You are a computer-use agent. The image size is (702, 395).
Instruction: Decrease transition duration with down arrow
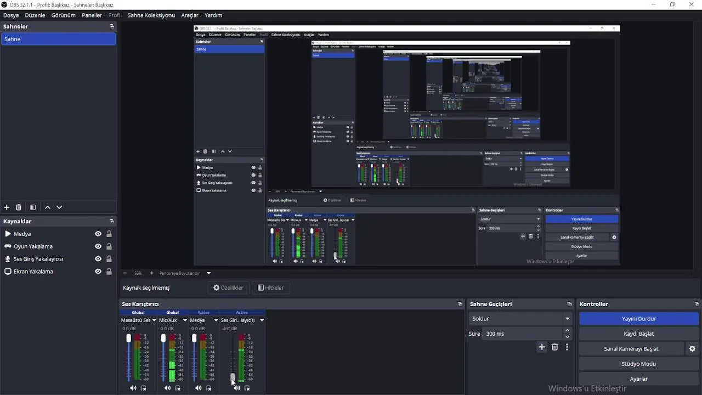pyautogui.click(x=567, y=336)
